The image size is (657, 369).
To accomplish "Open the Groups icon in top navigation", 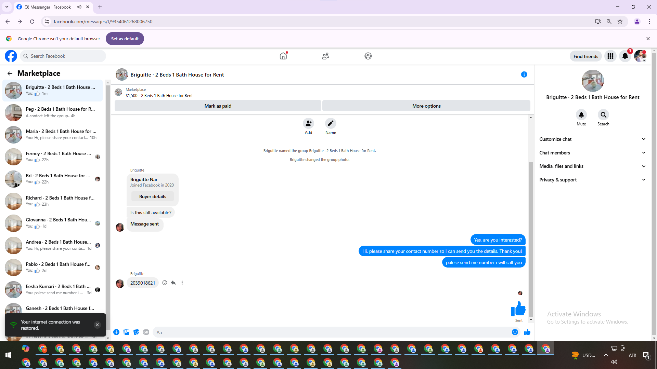I will (x=368, y=56).
